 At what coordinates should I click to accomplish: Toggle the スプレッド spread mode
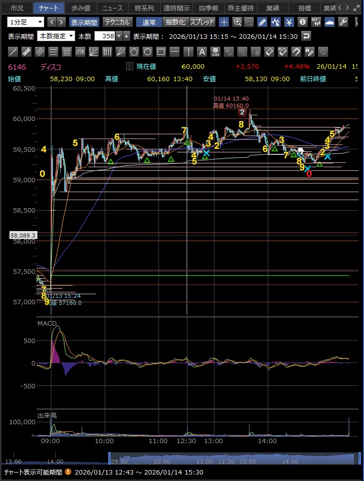point(202,22)
